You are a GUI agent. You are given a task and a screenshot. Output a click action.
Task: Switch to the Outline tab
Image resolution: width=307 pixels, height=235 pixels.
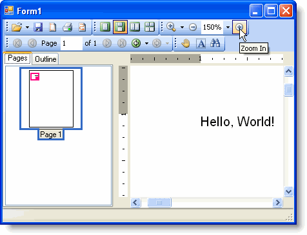coord(46,59)
